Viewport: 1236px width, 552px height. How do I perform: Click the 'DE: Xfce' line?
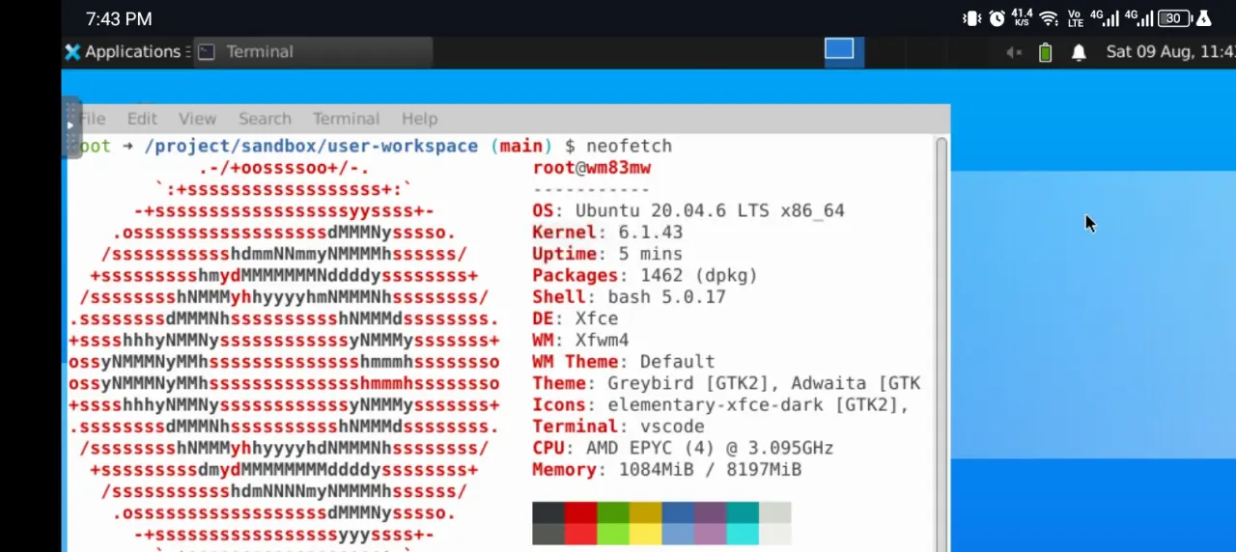(576, 318)
